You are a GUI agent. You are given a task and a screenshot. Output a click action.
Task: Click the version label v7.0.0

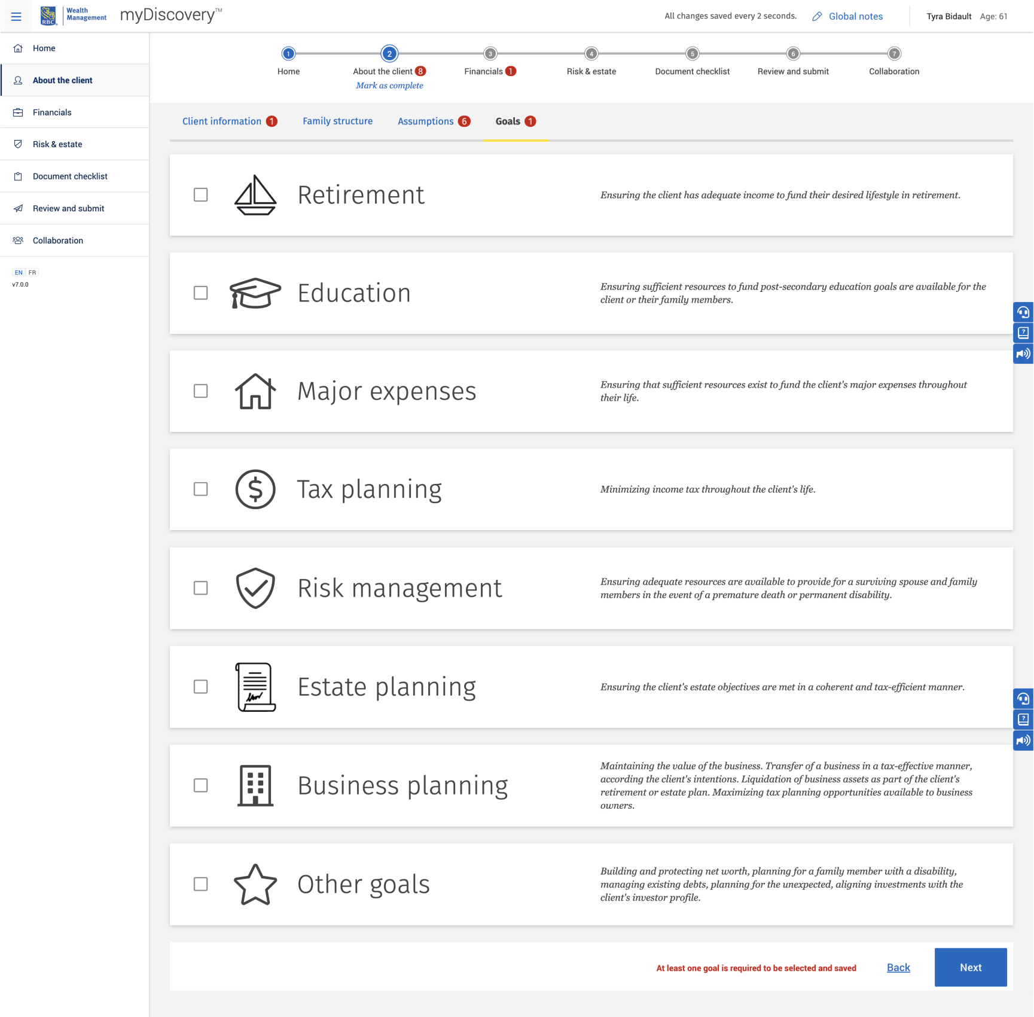point(20,285)
